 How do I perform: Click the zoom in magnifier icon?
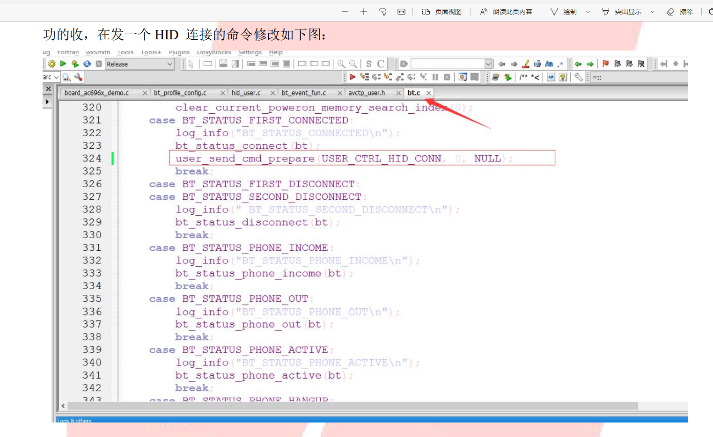(341, 64)
